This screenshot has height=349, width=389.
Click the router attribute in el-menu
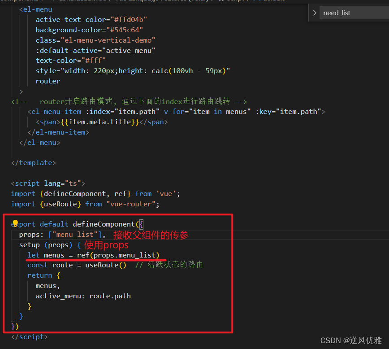pos(48,81)
